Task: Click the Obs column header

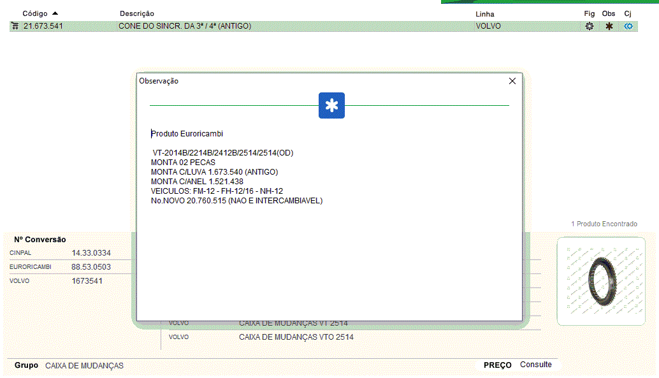Action: click(609, 13)
